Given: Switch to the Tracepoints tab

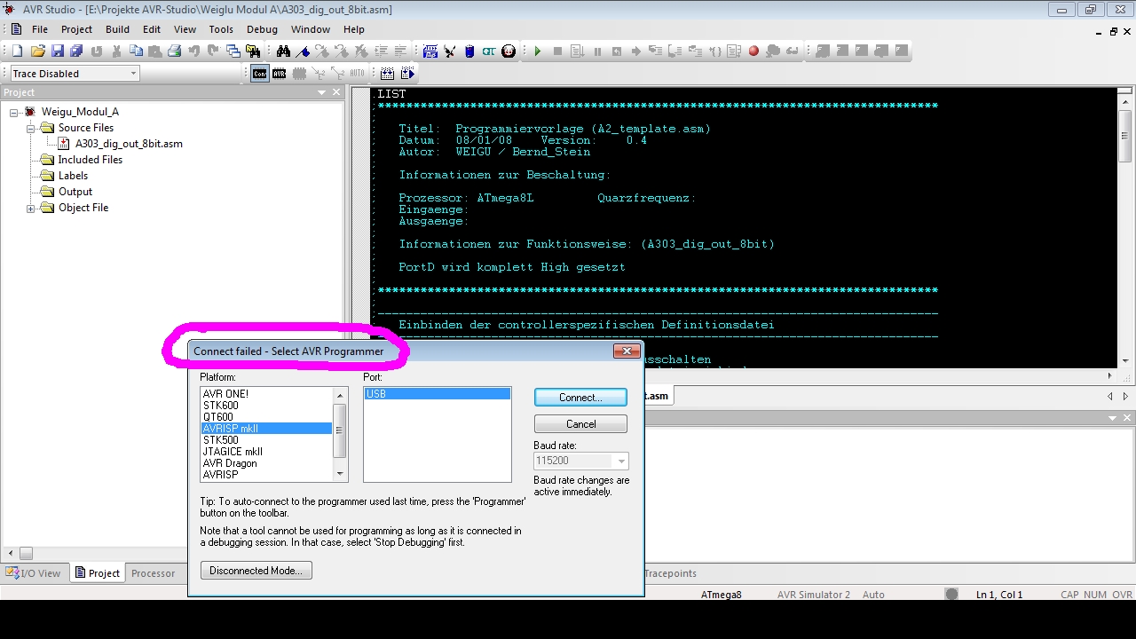Looking at the screenshot, I should (670, 573).
